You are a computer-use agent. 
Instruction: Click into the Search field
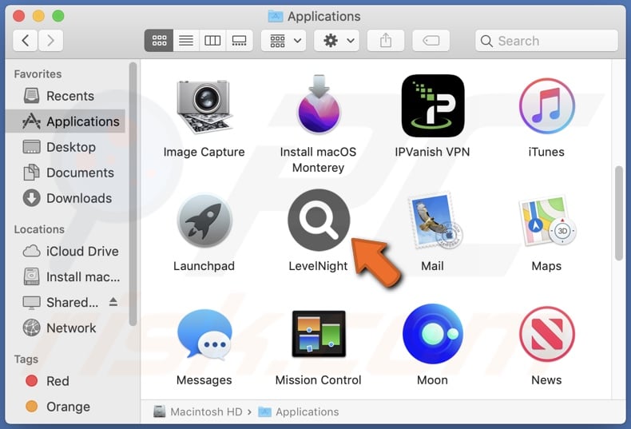click(546, 41)
